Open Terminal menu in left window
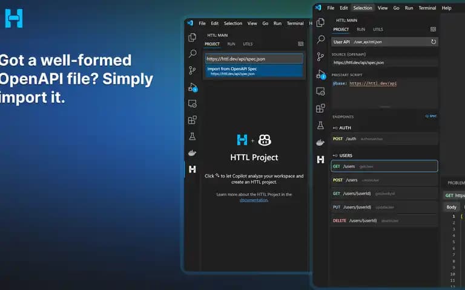This screenshot has height=290, width=465. pyautogui.click(x=295, y=23)
